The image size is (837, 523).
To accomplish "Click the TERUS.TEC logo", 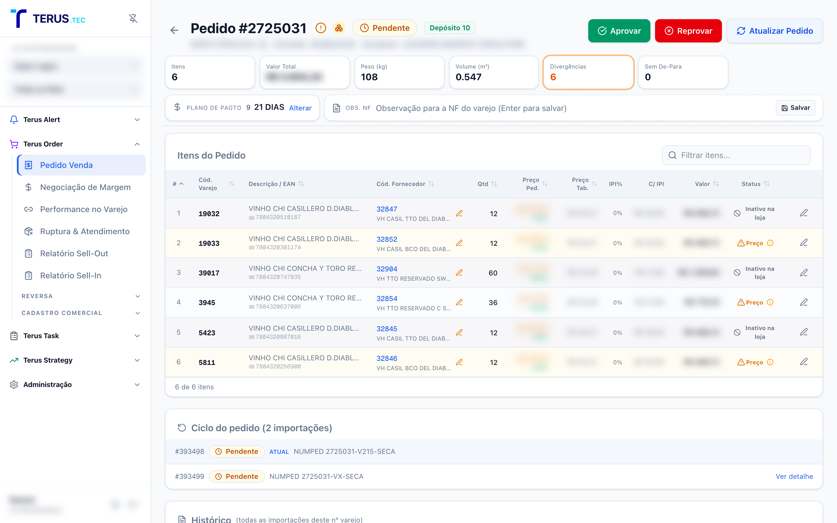I will 48,18.
